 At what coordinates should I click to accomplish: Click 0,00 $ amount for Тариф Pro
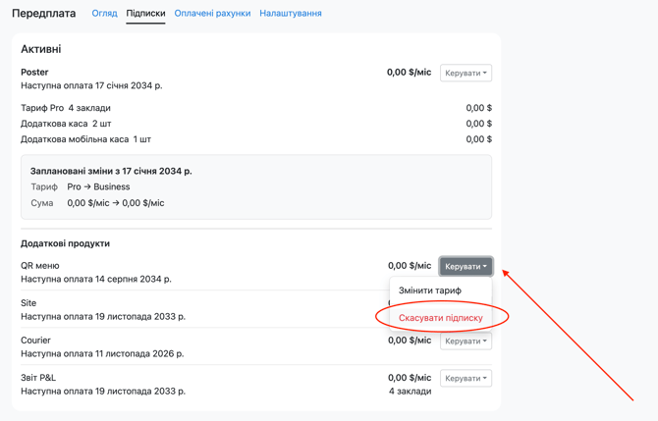pyautogui.click(x=479, y=108)
